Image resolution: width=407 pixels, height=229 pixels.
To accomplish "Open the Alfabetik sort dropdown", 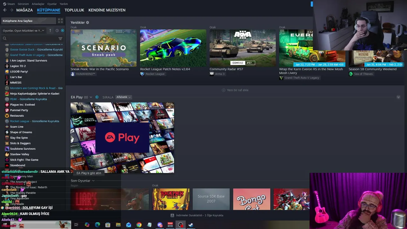I will (x=123, y=97).
